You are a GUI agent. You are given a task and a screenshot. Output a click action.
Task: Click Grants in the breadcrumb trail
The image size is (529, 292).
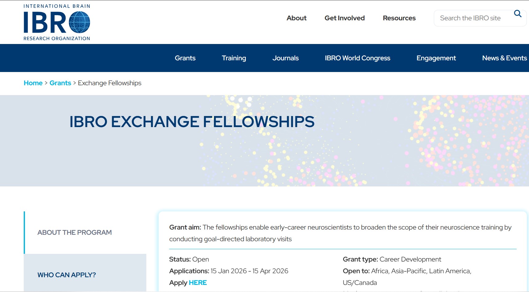[x=60, y=83]
